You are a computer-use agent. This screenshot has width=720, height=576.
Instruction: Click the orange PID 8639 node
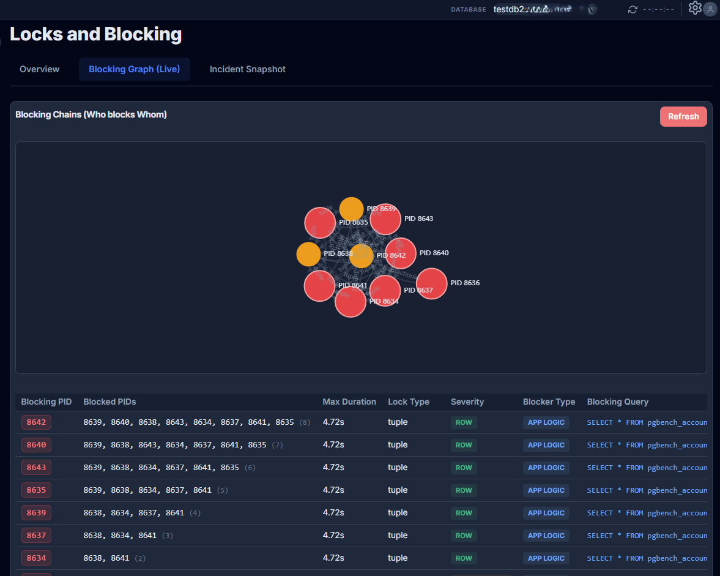(351, 209)
